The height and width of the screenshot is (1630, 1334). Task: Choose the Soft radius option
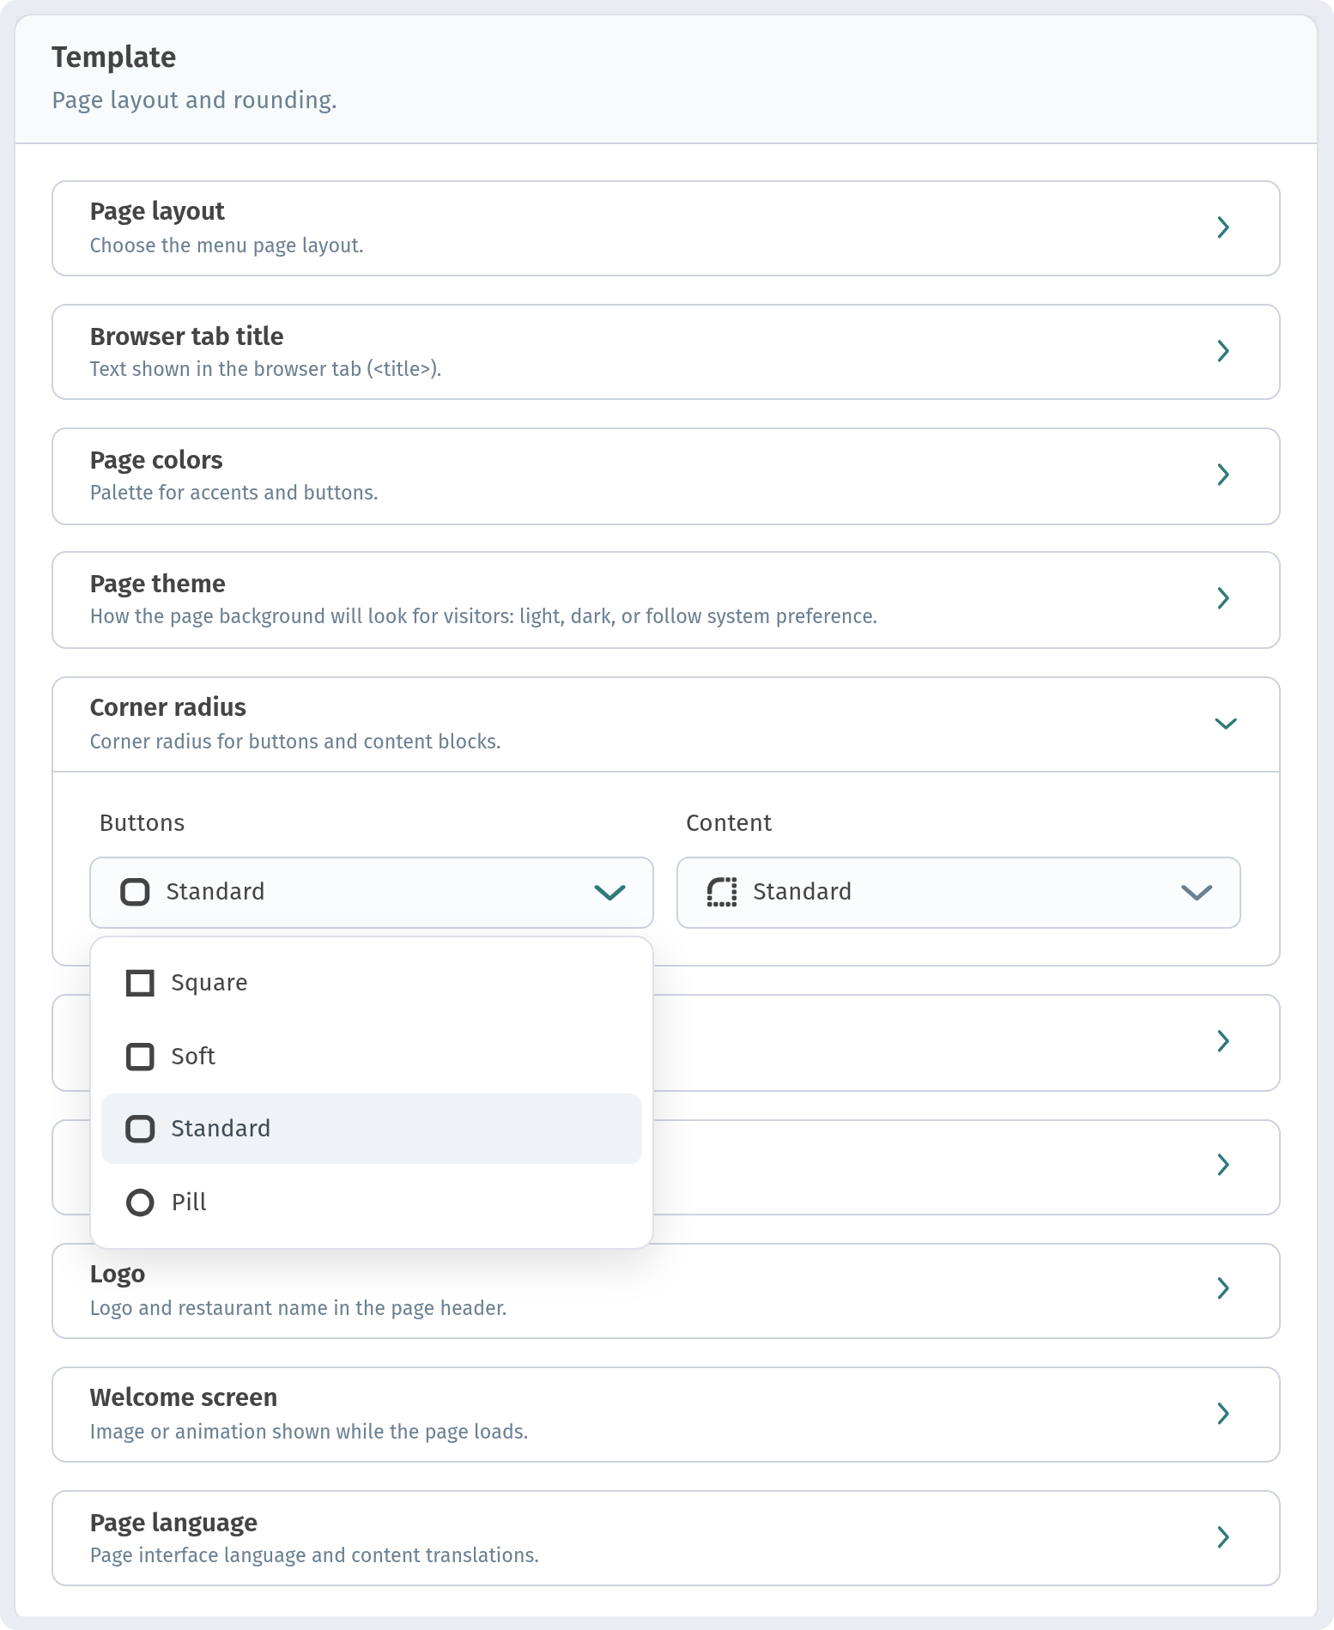click(x=372, y=1057)
